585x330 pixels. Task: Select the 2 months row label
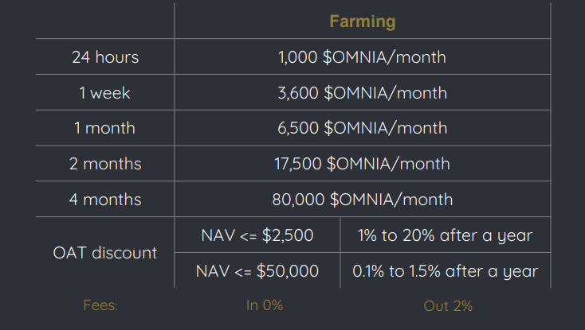click(104, 164)
